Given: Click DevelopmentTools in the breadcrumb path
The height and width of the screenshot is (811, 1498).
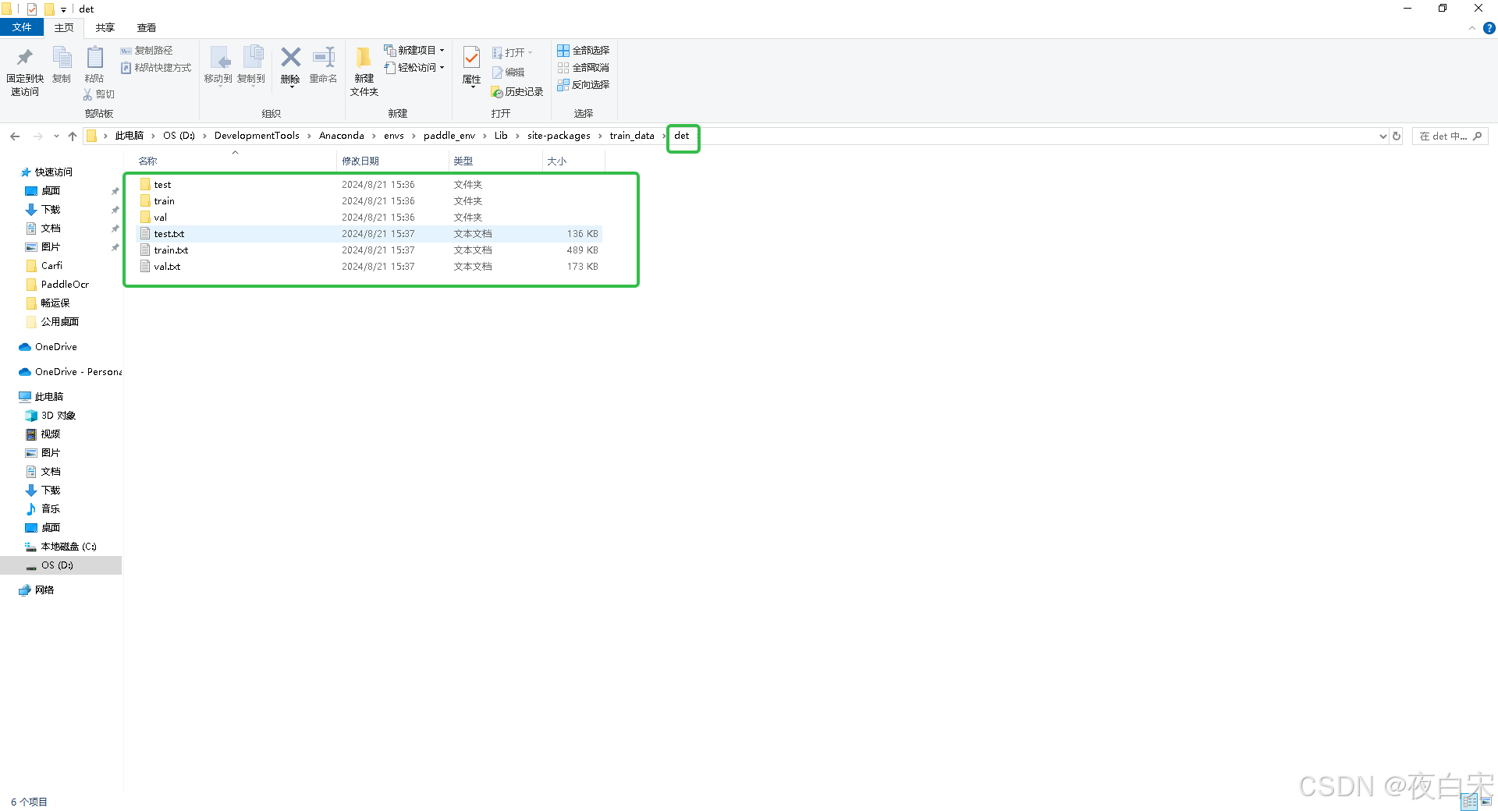Looking at the screenshot, I should click(x=257, y=136).
